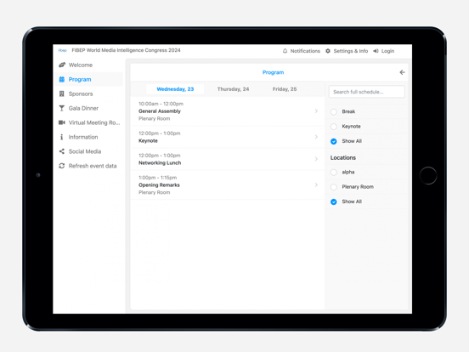Image resolution: width=469 pixels, height=352 pixels.
Task: Click the Information 'i' icon
Action: 62,137
